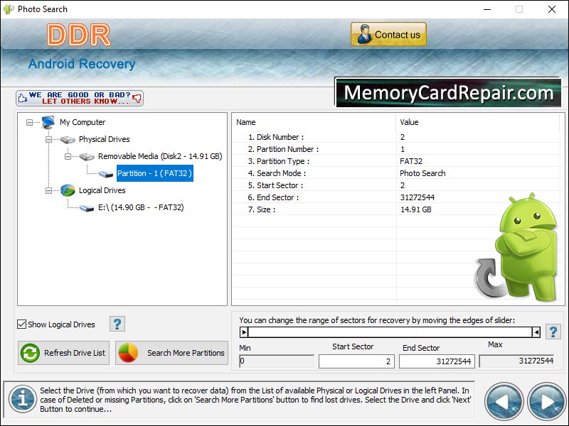Screen dimensions: 569x426
Task: Minimize the Photo Search window
Action: point(487,9)
